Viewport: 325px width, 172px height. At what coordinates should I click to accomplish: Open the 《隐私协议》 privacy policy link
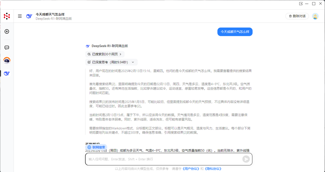[x=213, y=169]
